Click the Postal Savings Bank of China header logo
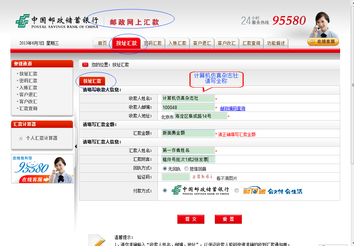 coord(57,21)
